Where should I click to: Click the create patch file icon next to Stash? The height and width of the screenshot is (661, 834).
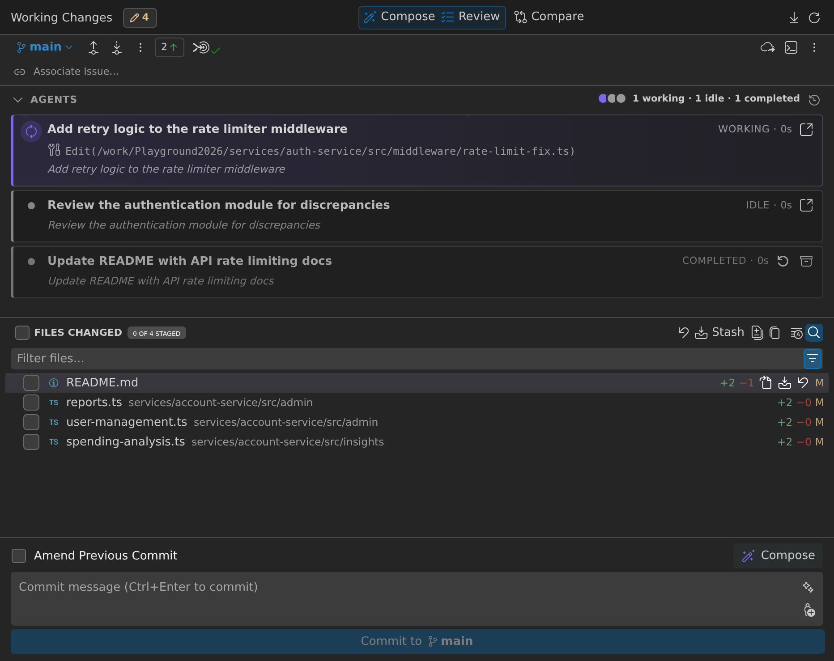tap(757, 333)
